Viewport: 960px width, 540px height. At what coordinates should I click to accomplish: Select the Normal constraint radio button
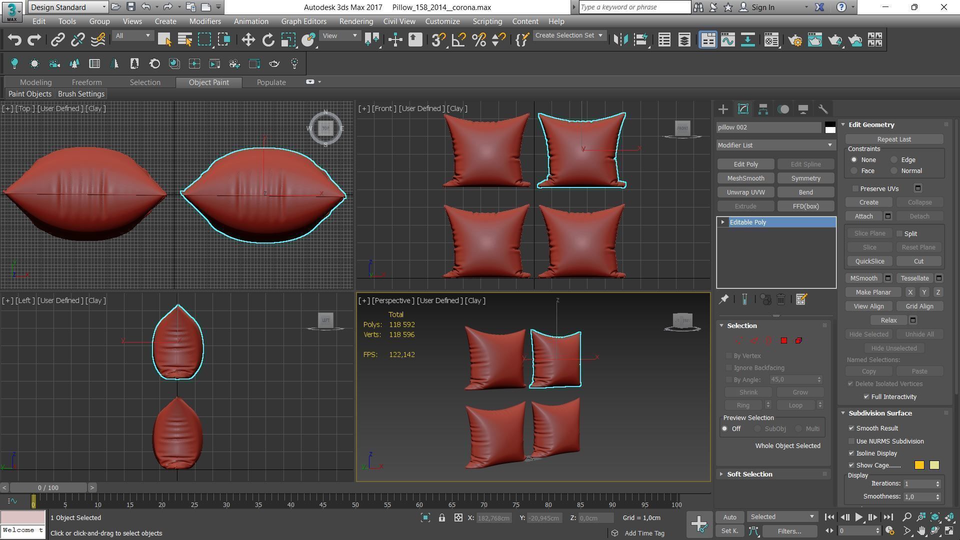point(894,170)
